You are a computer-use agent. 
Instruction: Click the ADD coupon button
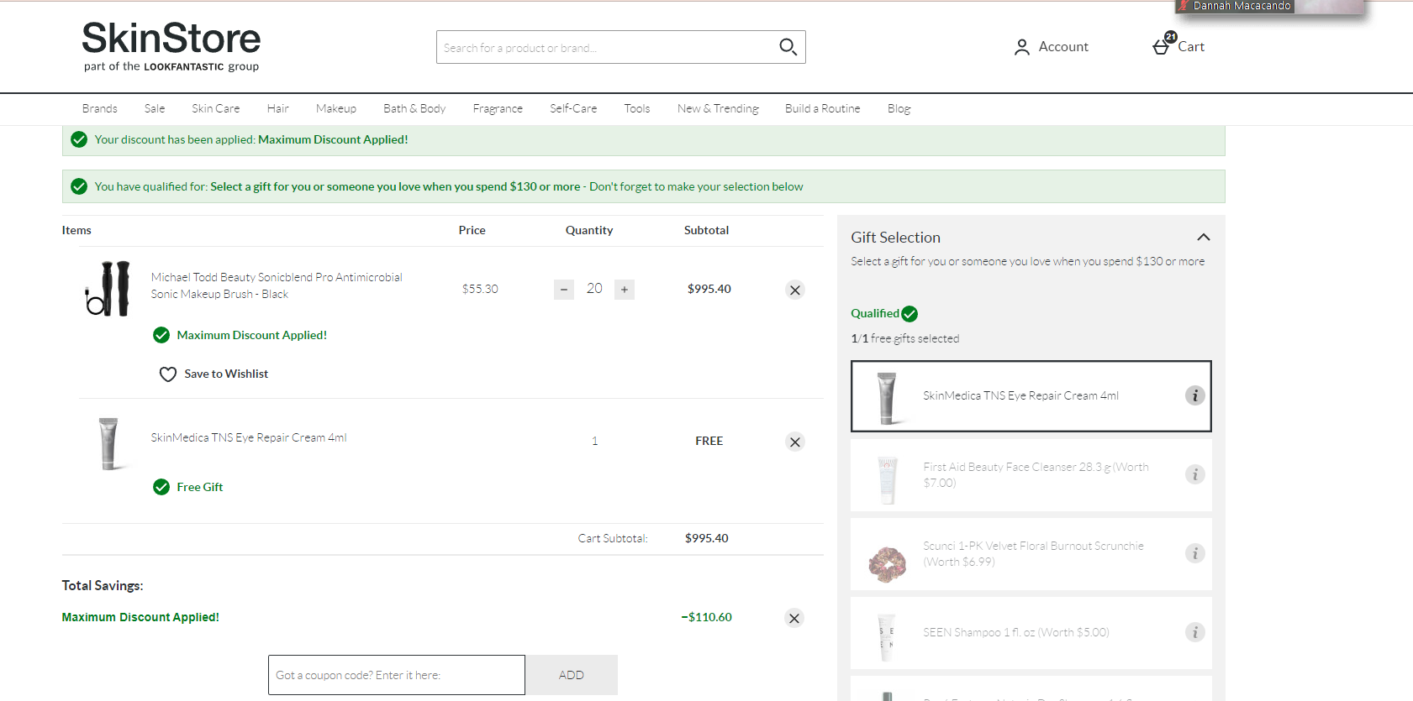[572, 675]
